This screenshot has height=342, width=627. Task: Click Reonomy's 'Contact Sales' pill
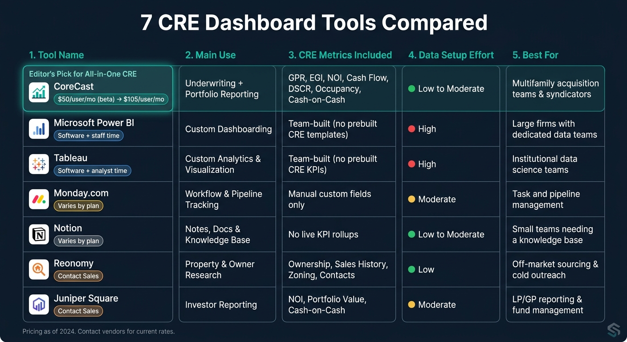click(78, 277)
